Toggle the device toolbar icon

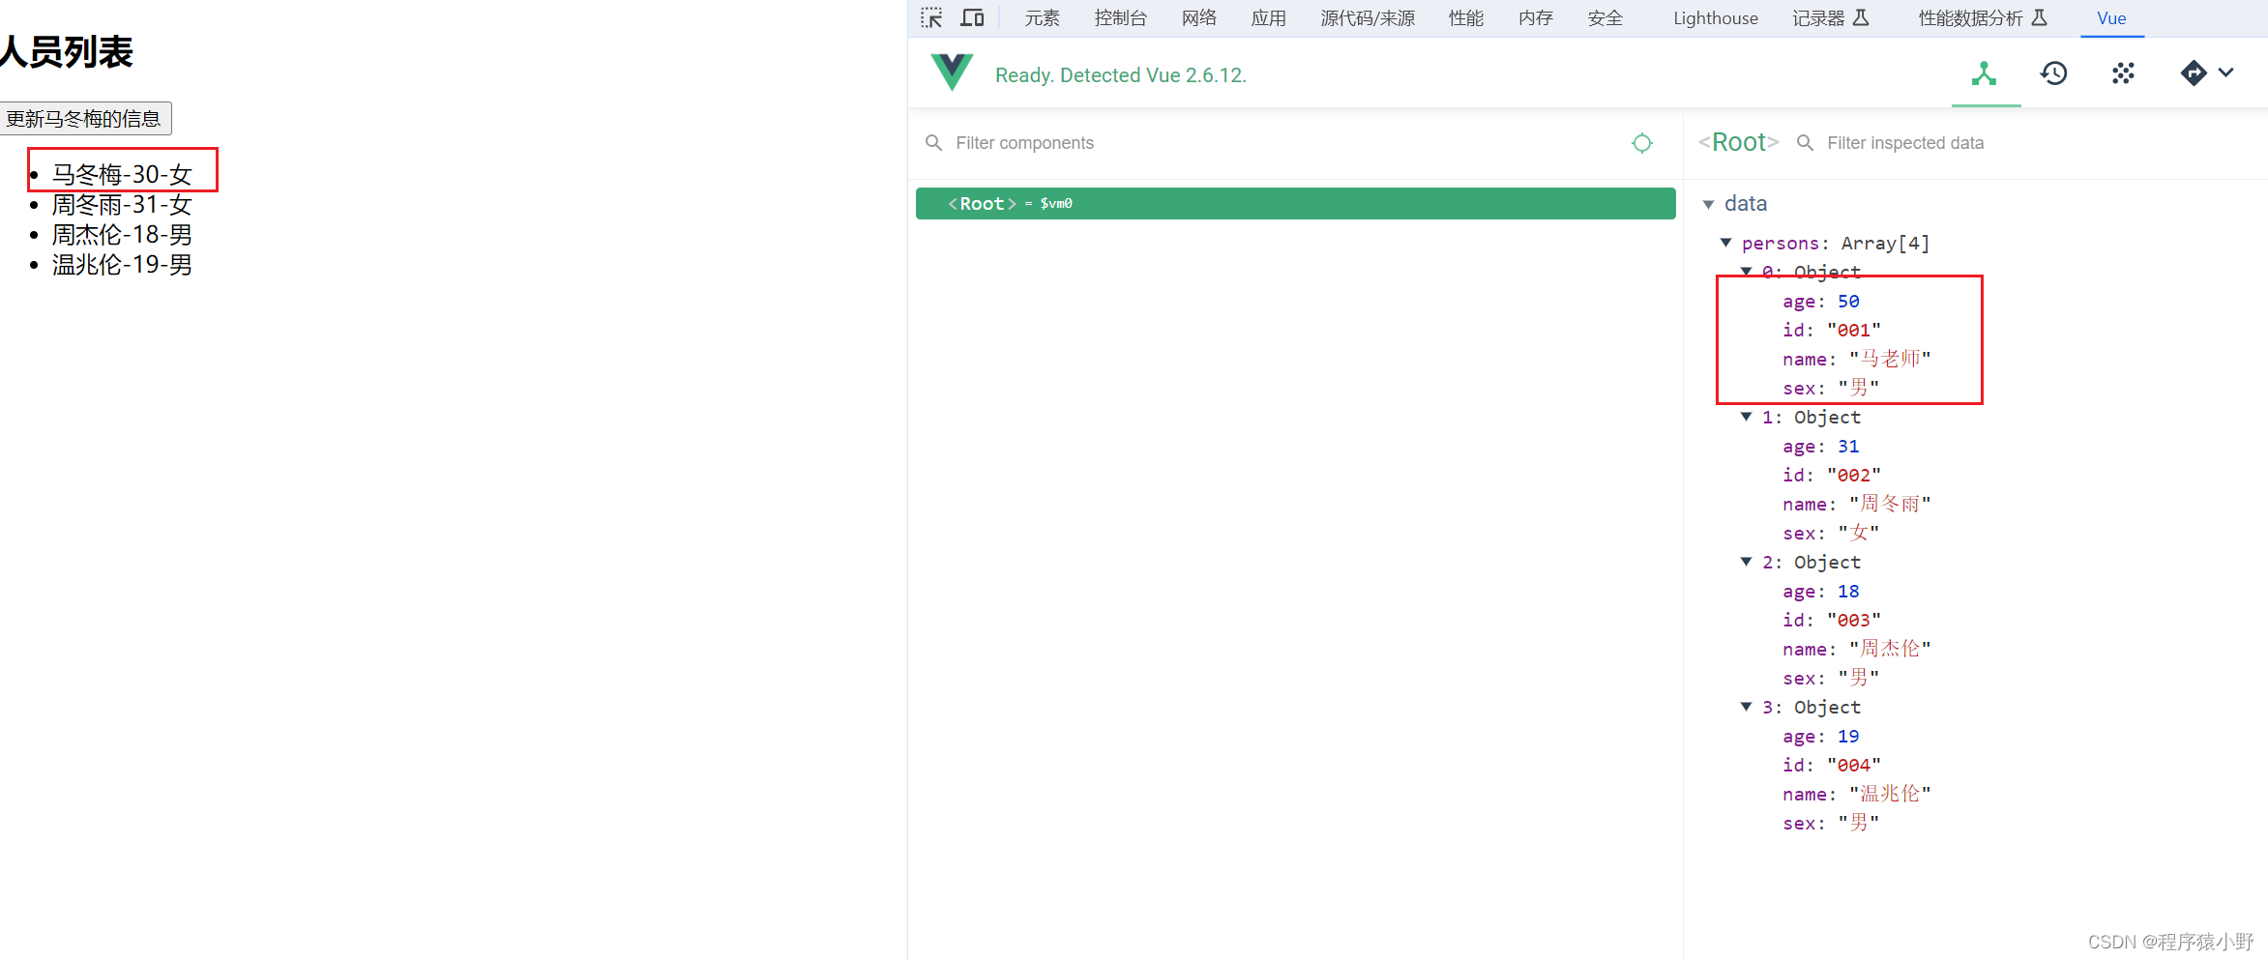tap(972, 18)
